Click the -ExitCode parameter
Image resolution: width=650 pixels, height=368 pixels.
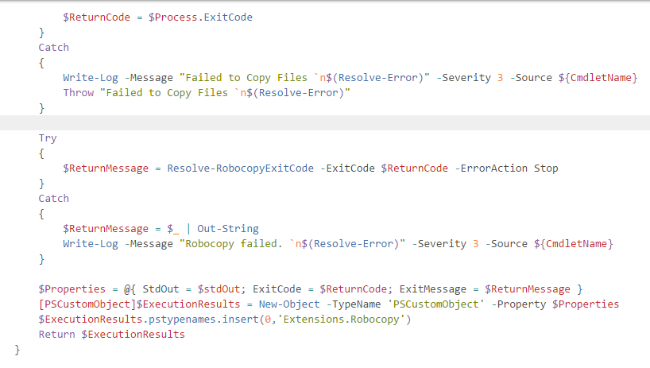pos(347,169)
